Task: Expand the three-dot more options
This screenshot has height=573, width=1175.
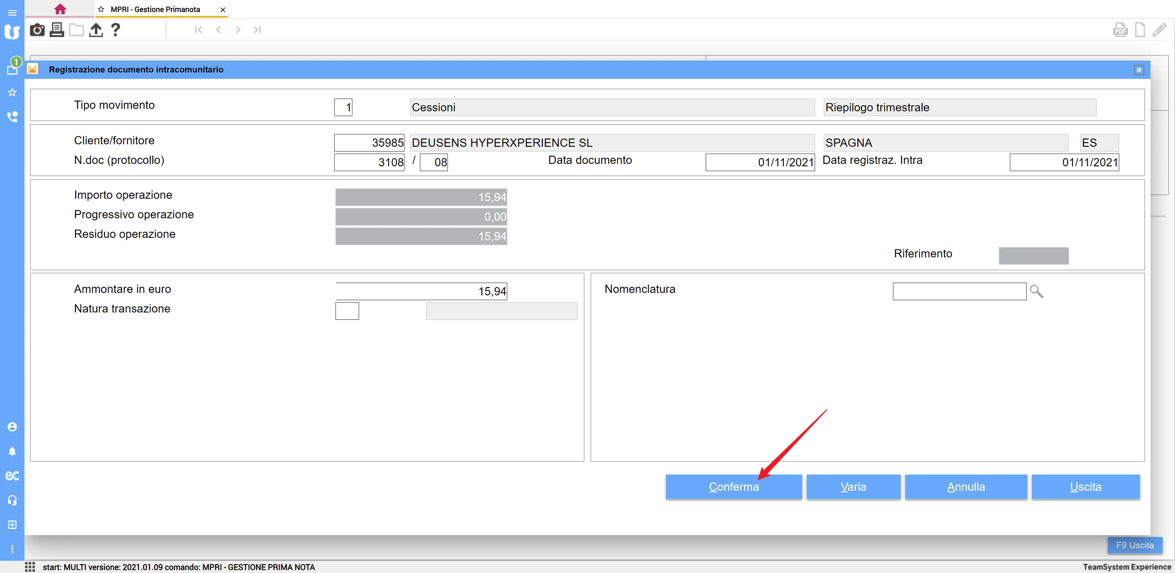Action: [x=12, y=549]
